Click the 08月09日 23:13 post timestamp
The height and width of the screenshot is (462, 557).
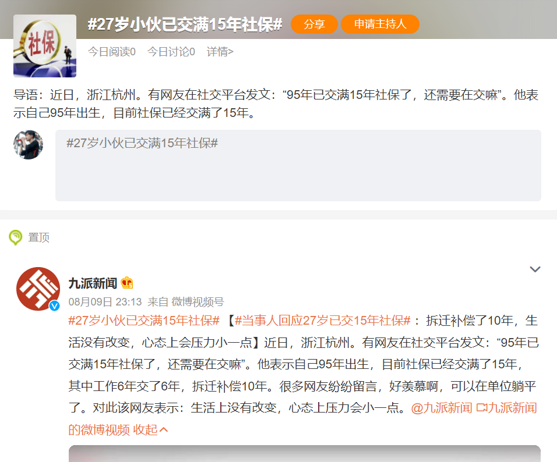pos(105,302)
